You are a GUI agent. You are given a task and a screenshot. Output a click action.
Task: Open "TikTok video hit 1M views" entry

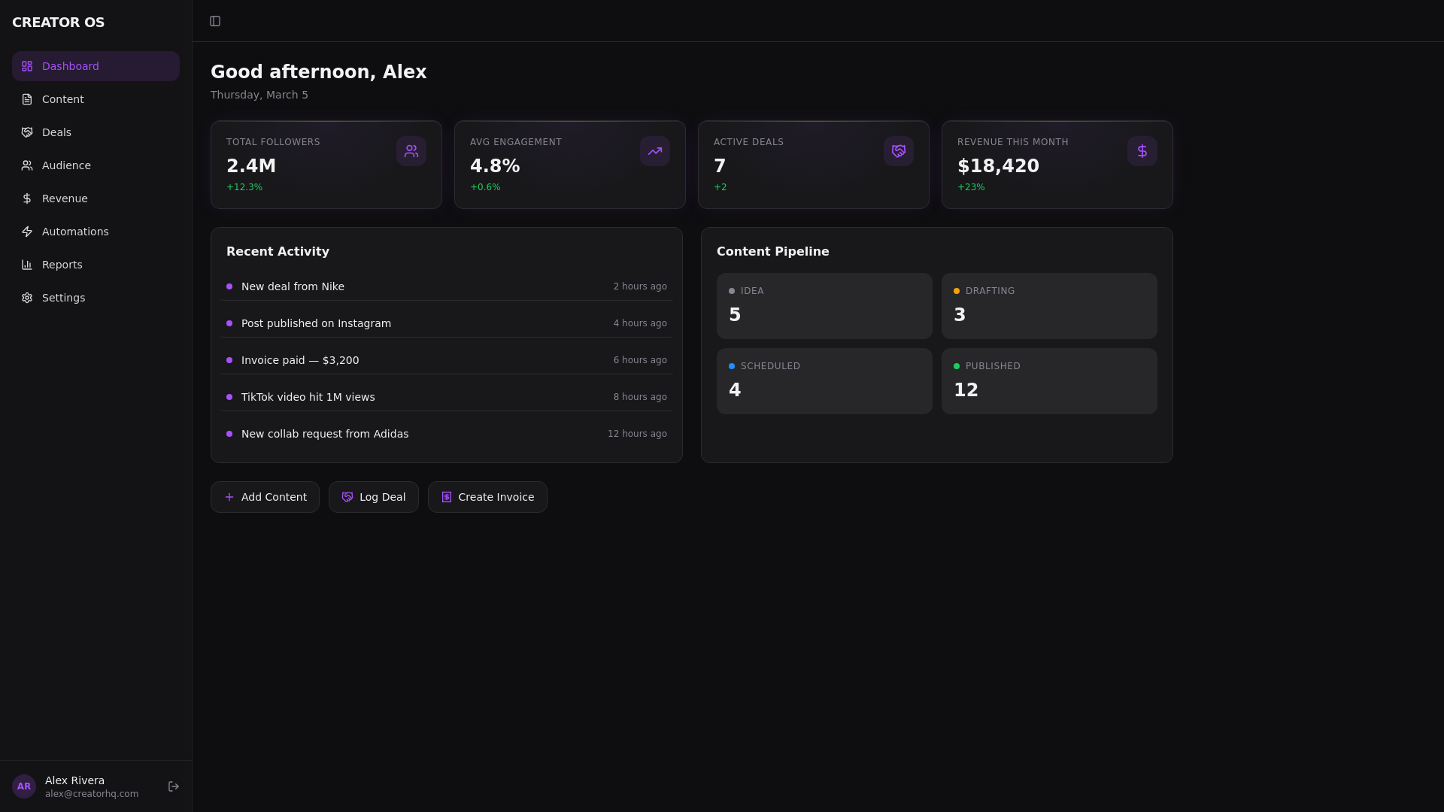tap(447, 397)
